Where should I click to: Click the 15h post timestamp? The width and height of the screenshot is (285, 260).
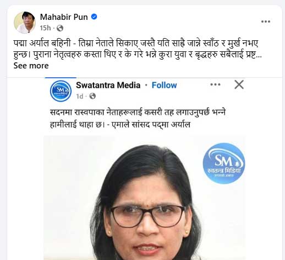pos(45,28)
